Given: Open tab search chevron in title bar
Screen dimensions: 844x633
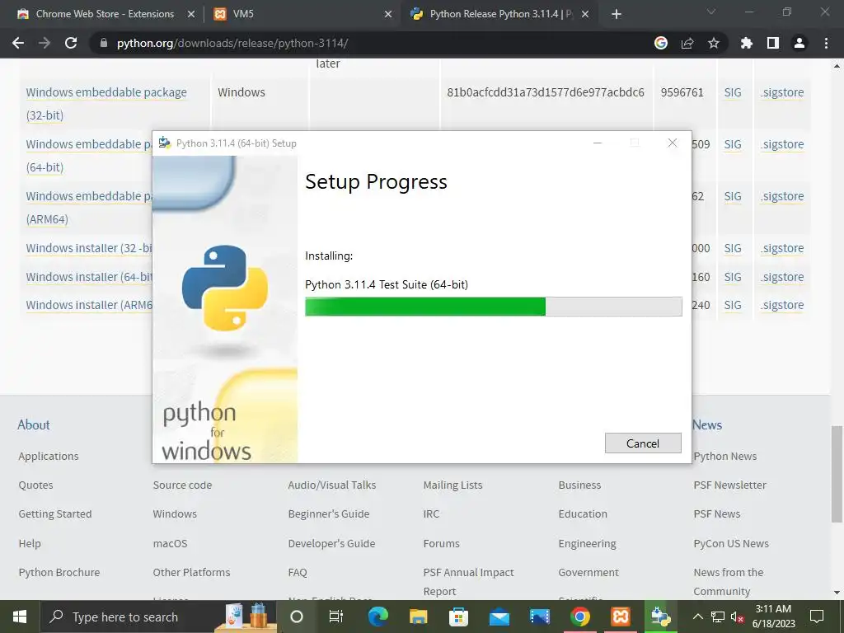Looking at the screenshot, I should [711, 12].
